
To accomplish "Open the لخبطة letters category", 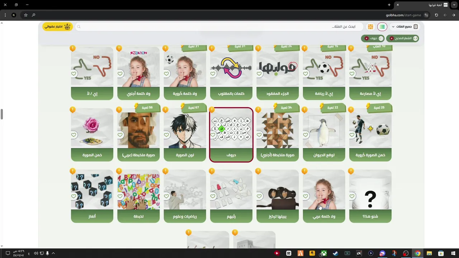I will click(x=138, y=196).
